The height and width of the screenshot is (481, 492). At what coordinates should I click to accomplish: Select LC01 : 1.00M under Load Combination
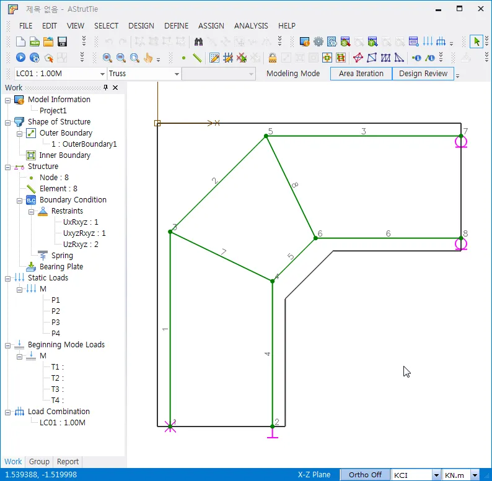(63, 423)
